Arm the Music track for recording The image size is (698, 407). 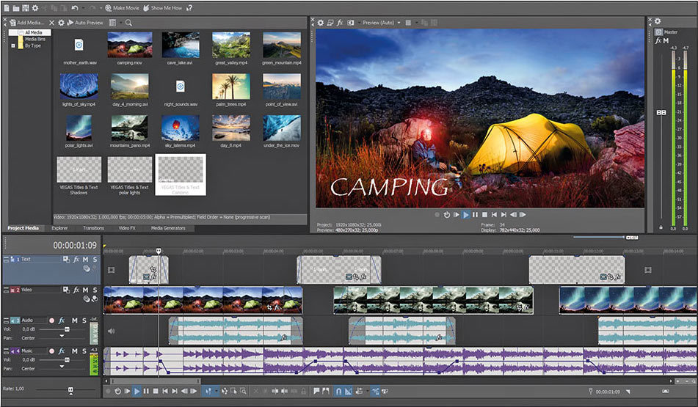point(51,352)
